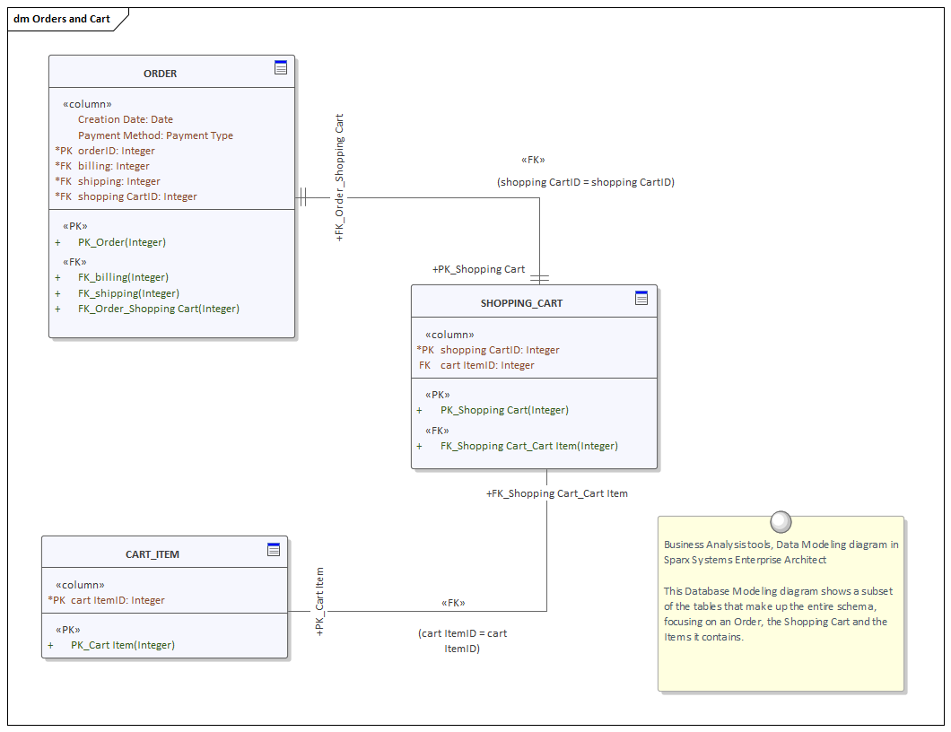Click the FK_Order_Shopping Cart relationship label
951x732 pixels.
(x=338, y=178)
